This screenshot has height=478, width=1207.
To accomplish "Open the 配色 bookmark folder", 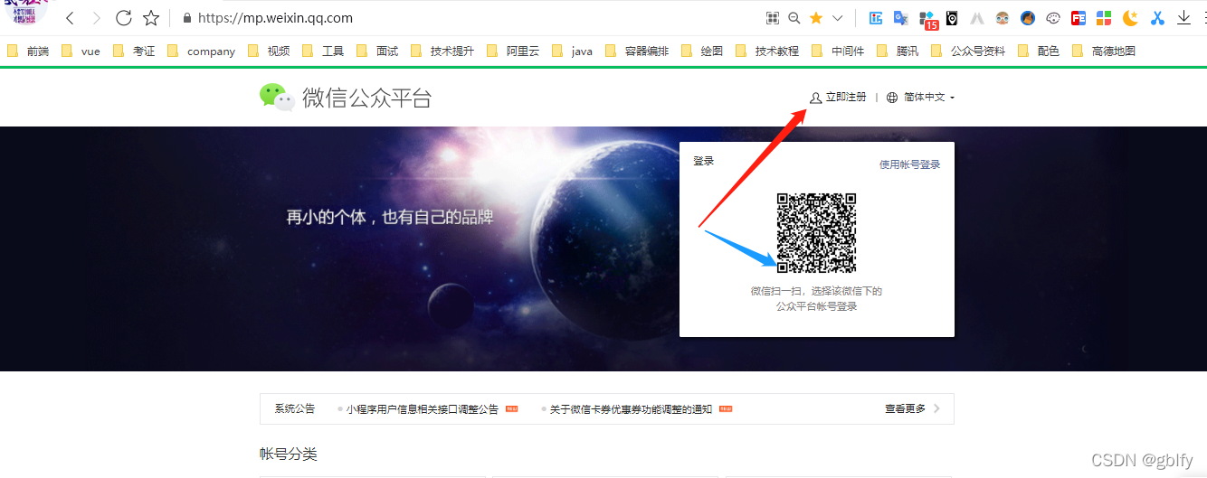I will pos(1039,52).
